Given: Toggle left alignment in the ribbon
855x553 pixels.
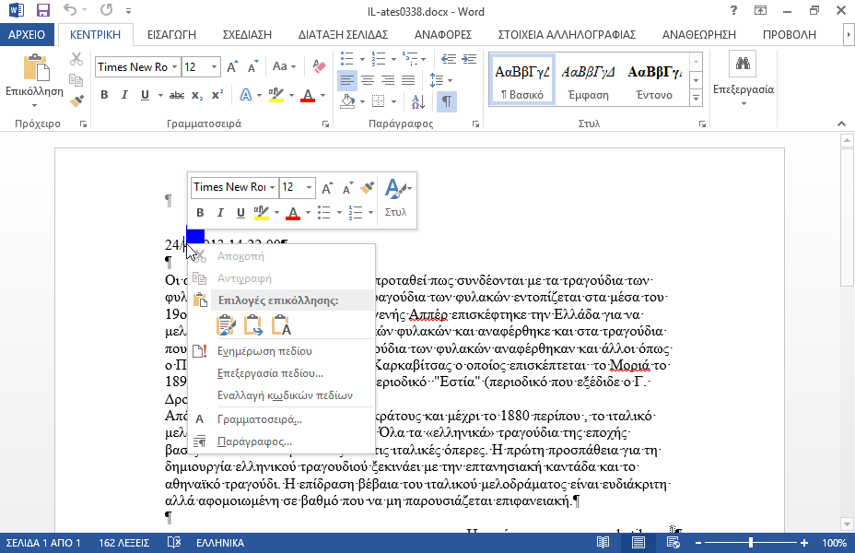Looking at the screenshot, I should [x=346, y=81].
